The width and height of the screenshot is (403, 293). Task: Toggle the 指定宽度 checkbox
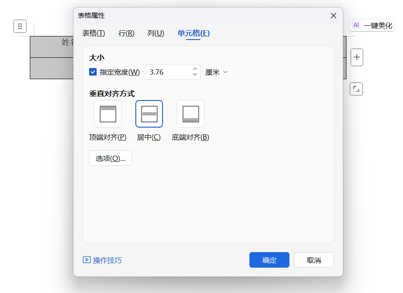(93, 72)
